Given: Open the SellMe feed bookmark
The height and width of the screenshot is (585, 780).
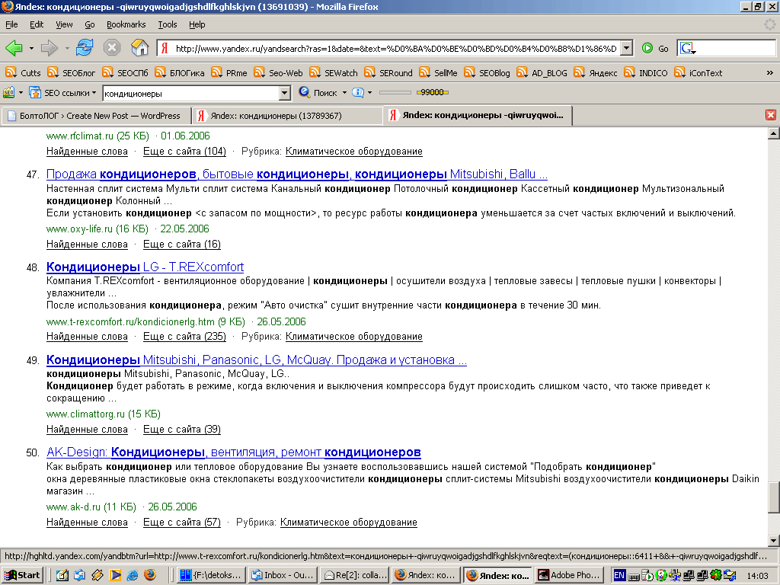Looking at the screenshot, I should click(x=438, y=72).
